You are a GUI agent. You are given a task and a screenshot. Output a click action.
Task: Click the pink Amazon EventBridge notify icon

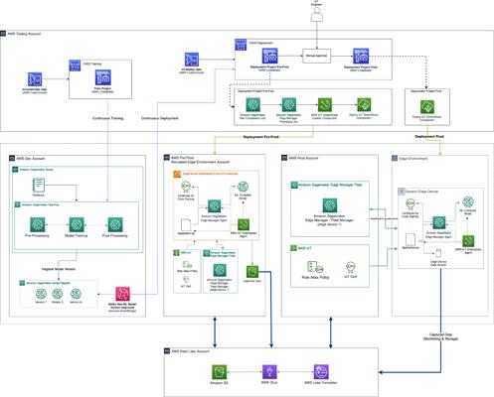[x=122, y=294]
